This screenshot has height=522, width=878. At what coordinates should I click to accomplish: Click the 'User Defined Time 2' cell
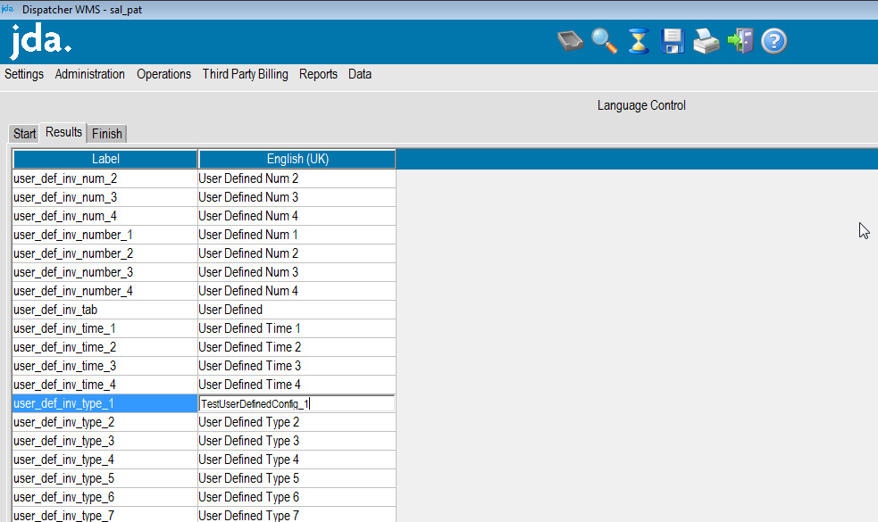[297, 347]
